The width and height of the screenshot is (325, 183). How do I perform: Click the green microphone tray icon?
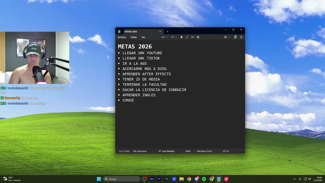[x=300, y=179]
